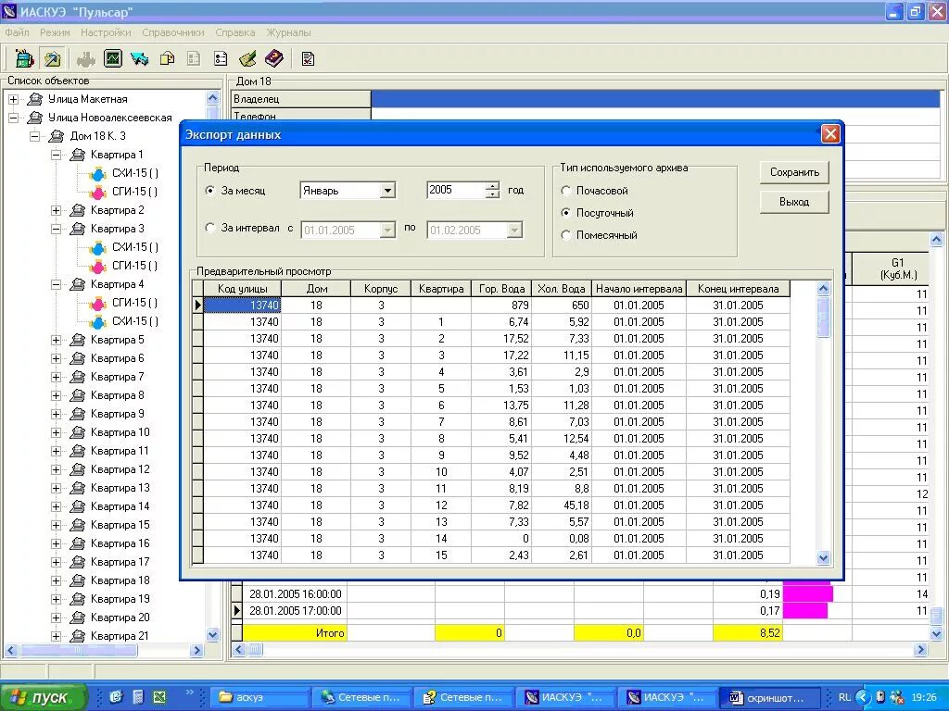Click object list horizontal scrollbar right arrow

click(x=196, y=651)
